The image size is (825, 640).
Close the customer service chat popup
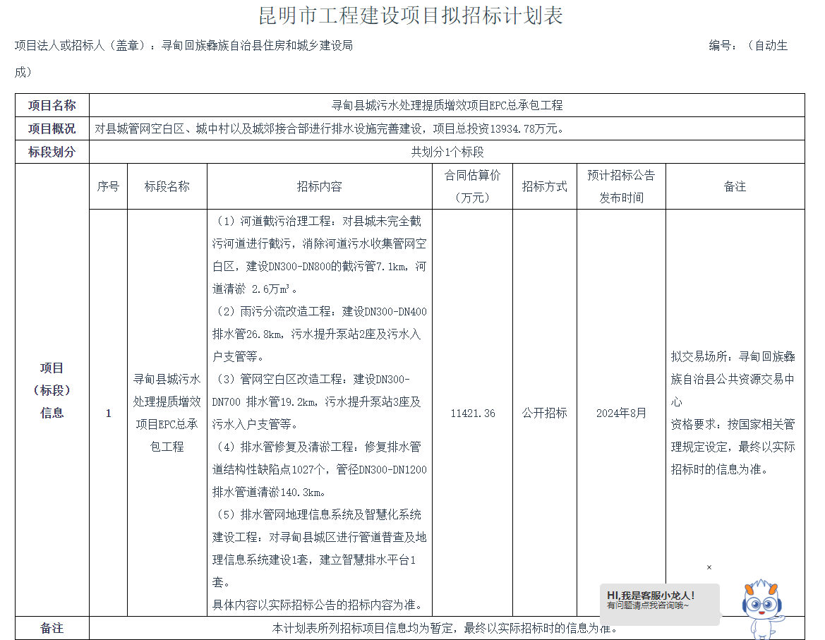click(709, 567)
